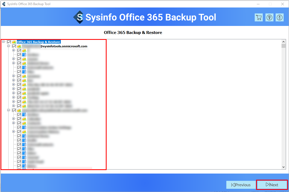Click the second mailbox account's folder icon
The height and width of the screenshot is (192, 289).
point(19,110)
